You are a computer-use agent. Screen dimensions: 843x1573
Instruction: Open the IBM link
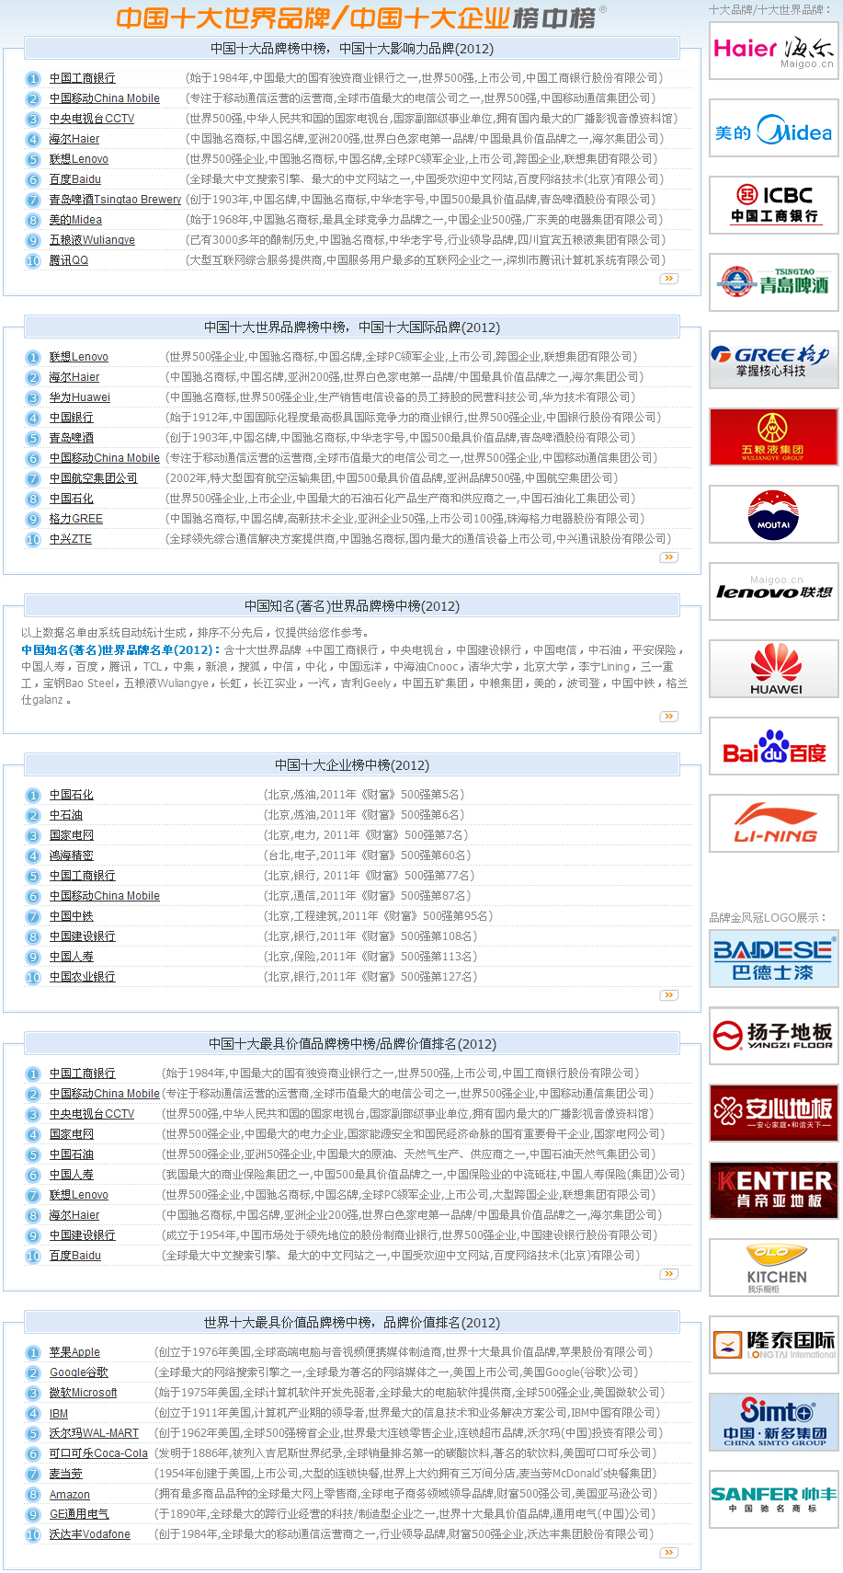(x=59, y=1414)
